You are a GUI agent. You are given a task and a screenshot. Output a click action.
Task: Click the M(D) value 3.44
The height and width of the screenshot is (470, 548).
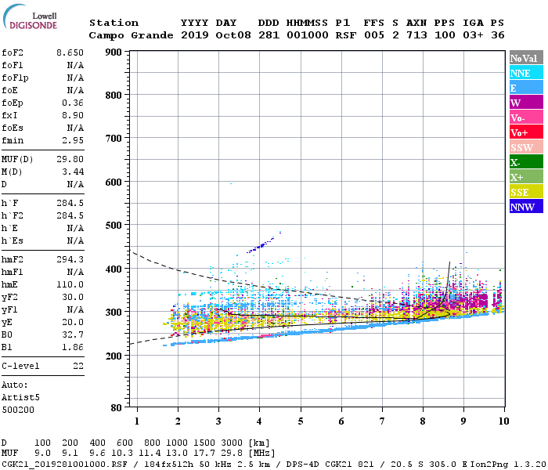73,172
